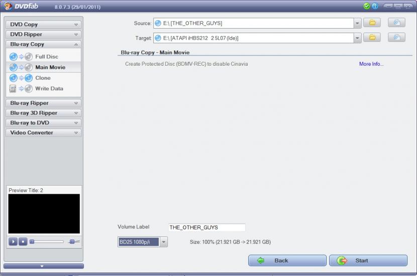The height and width of the screenshot is (276, 417).
Task: Click the green checkmark icon in title bar
Action: point(366,6)
